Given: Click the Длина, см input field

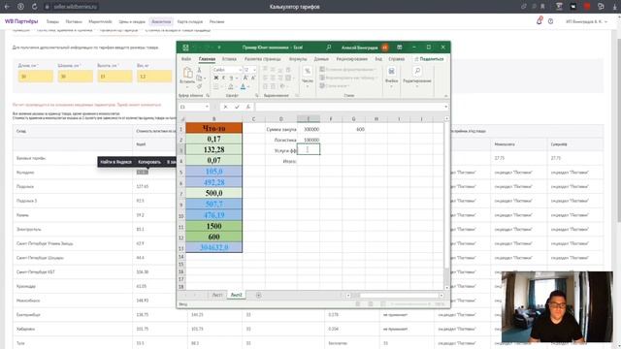Looking at the screenshot, I should (35, 77).
